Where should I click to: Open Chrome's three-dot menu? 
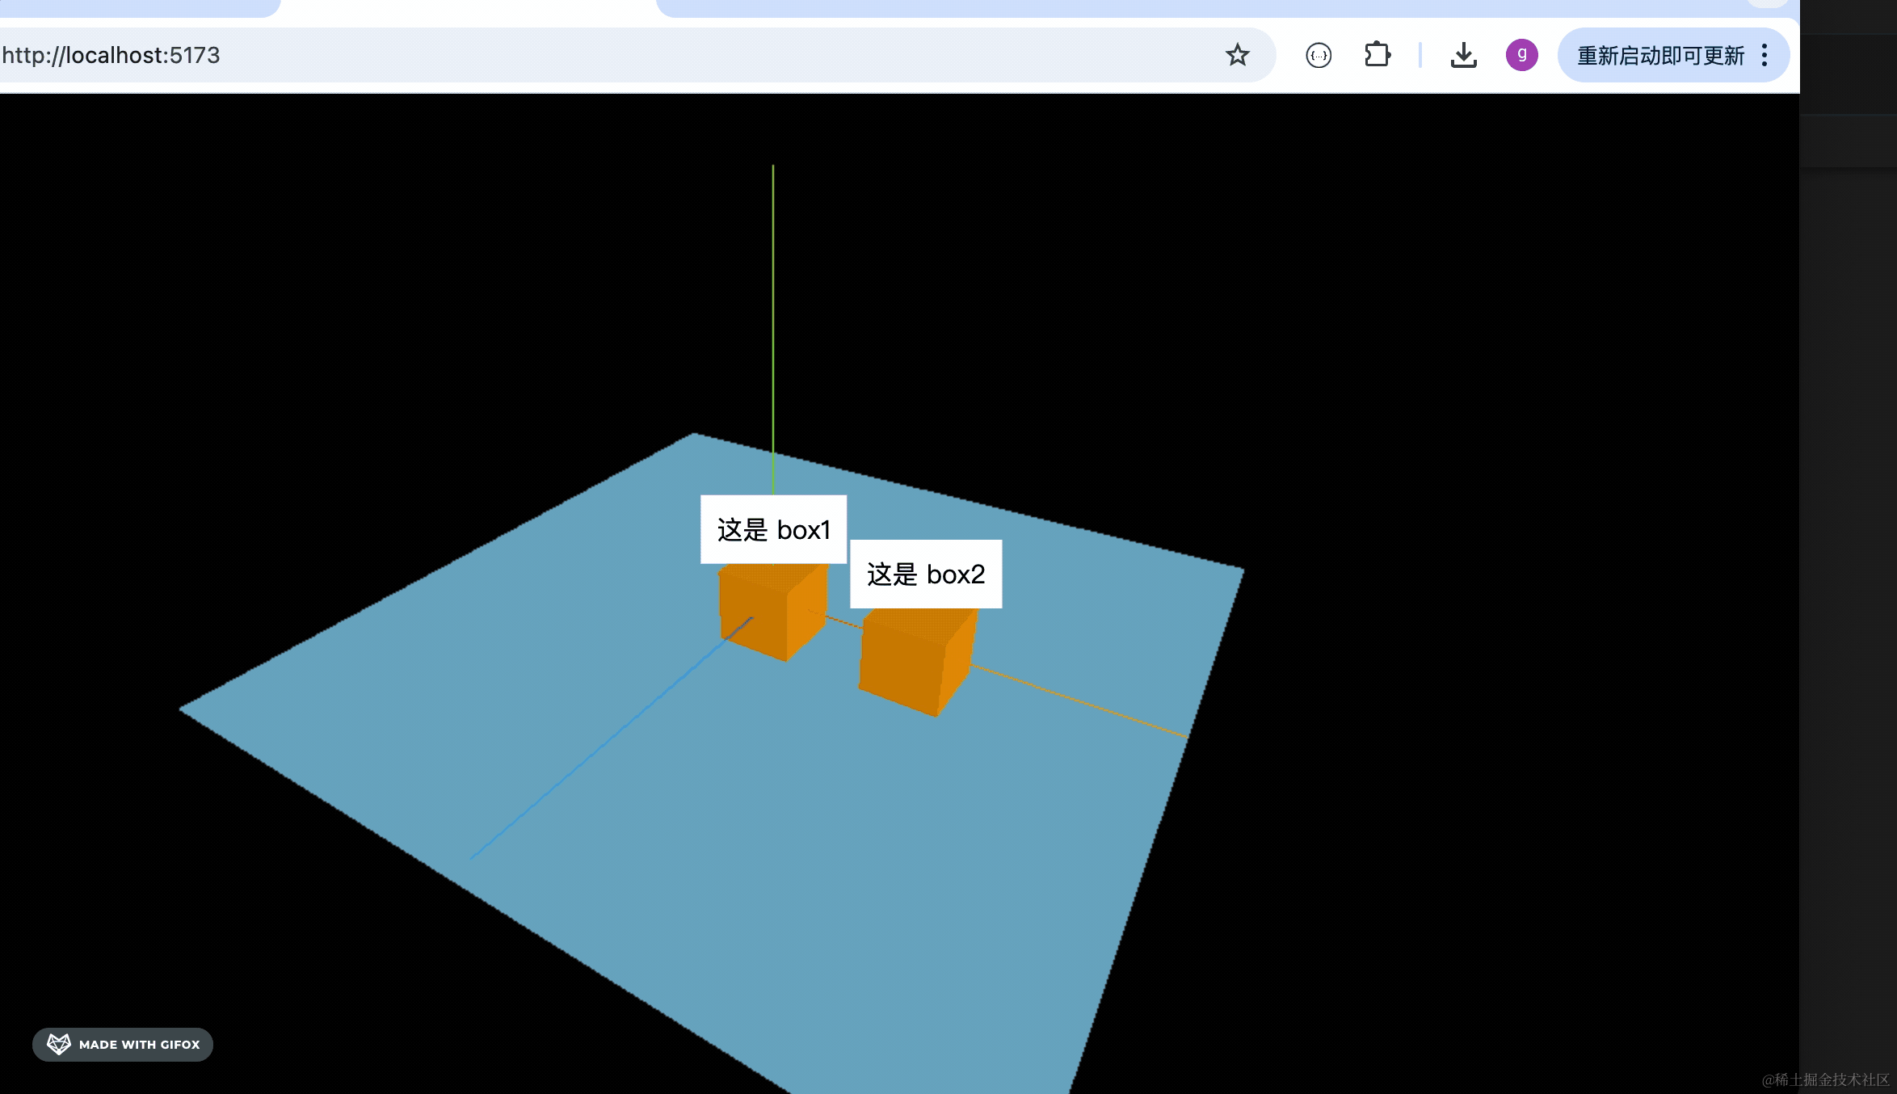pyautogui.click(x=1765, y=55)
